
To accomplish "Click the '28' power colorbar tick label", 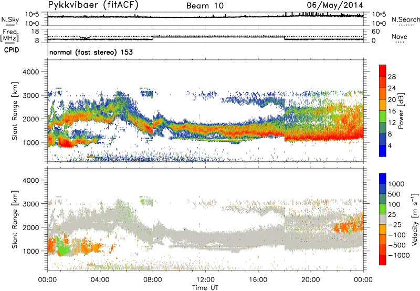I will [392, 77].
